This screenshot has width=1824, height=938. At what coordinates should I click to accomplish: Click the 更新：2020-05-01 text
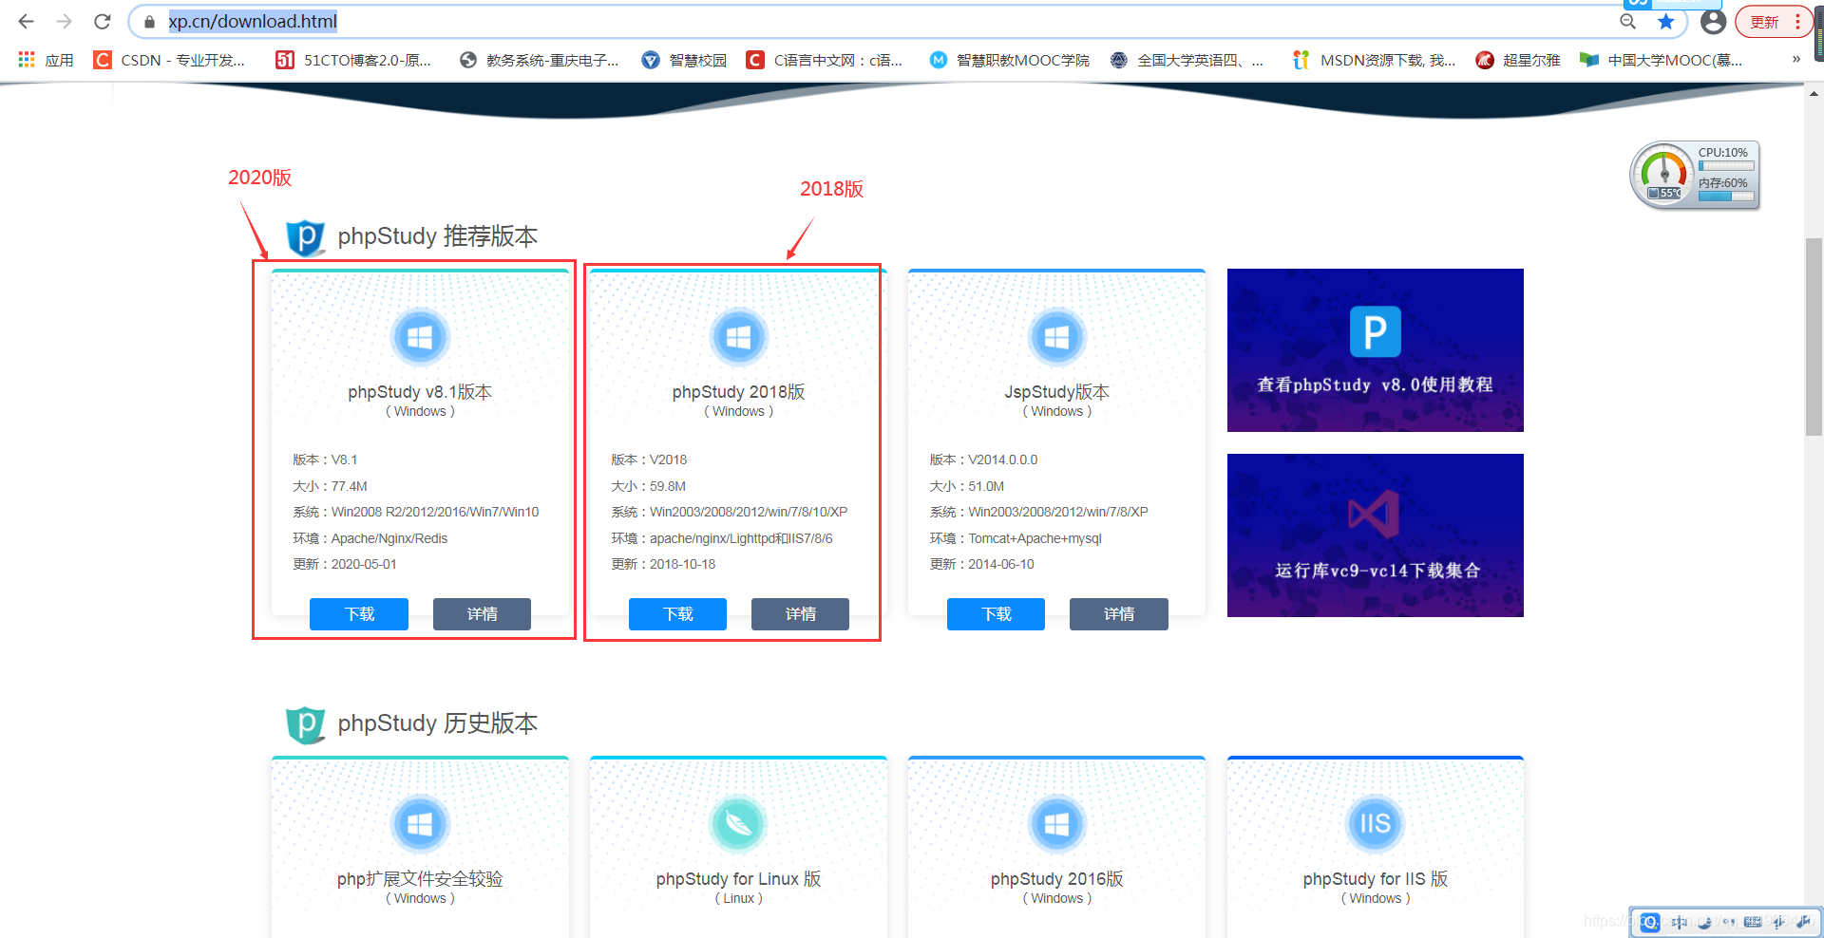[345, 564]
